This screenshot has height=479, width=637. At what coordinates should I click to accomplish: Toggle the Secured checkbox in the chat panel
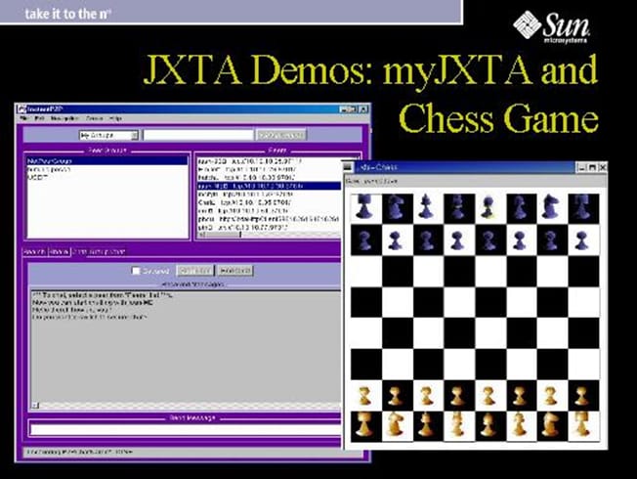click(x=136, y=271)
